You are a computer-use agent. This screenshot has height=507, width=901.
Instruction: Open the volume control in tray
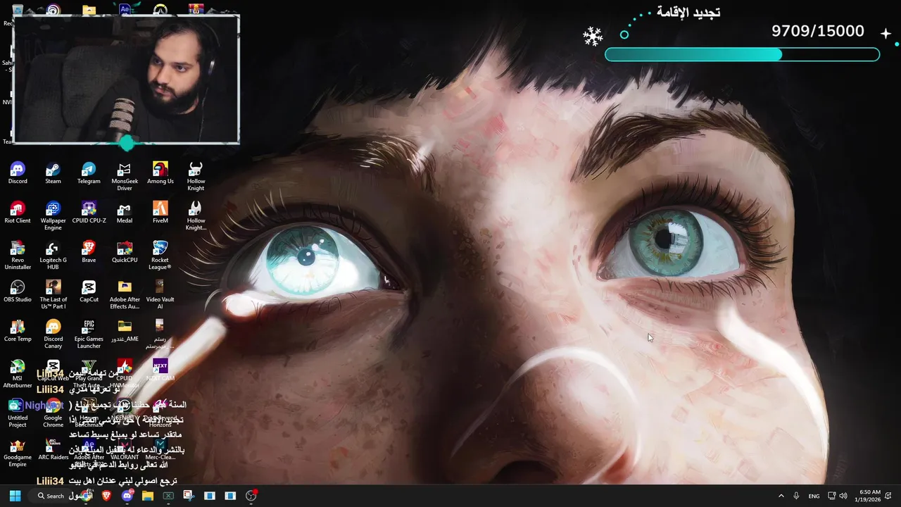(843, 496)
